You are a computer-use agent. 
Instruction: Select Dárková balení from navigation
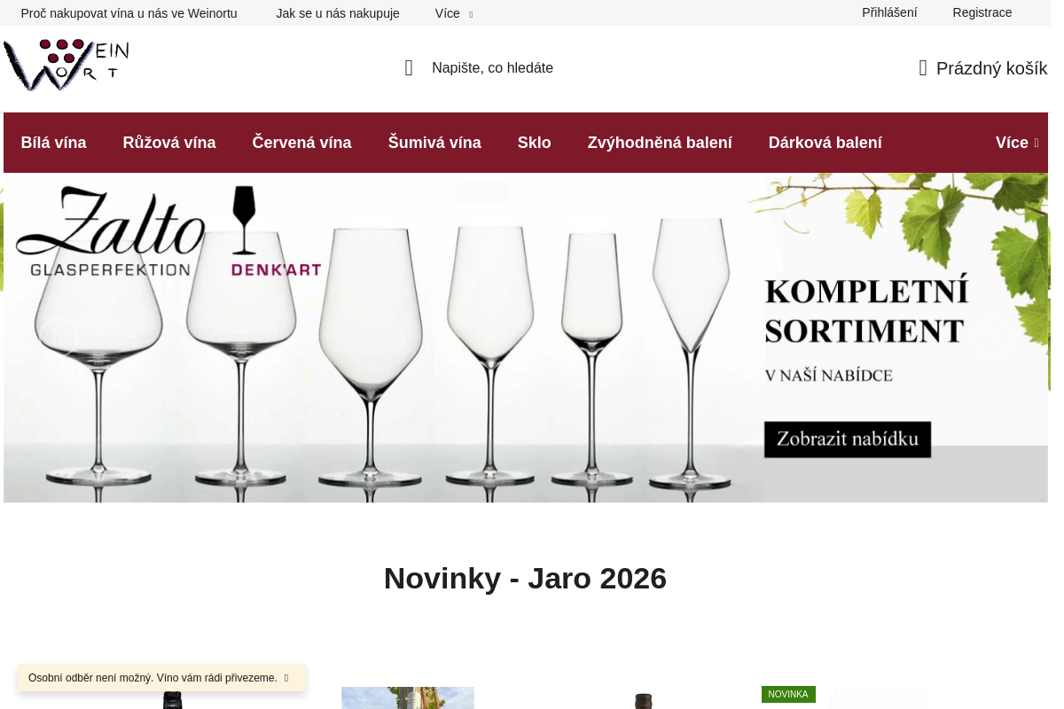pos(825,142)
